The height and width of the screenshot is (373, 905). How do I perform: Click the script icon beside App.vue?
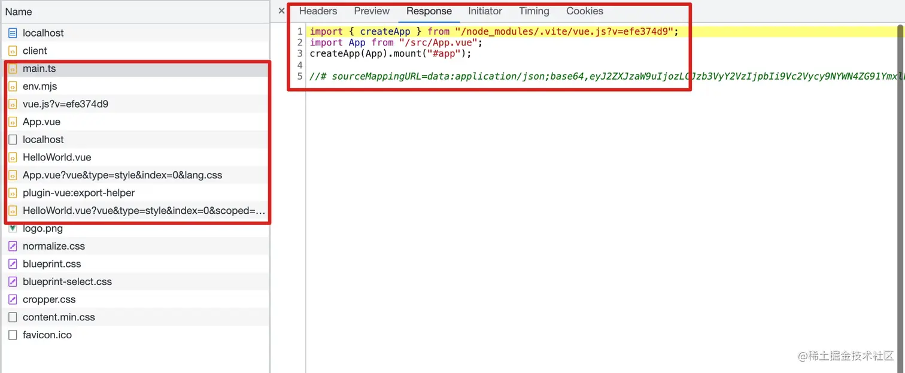click(x=13, y=122)
